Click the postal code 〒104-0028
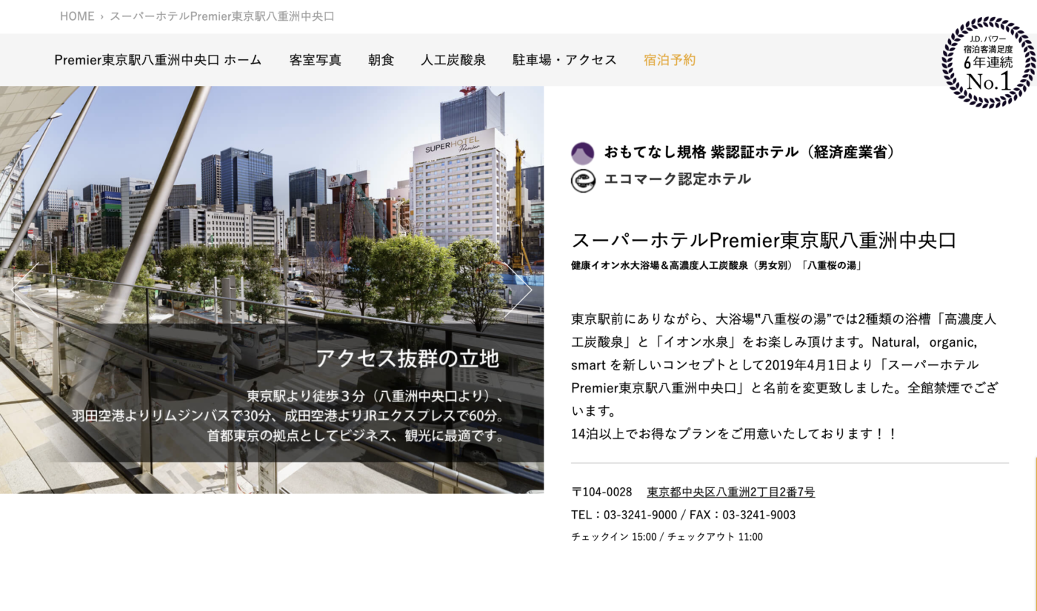This screenshot has width=1037, height=611. 601,492
